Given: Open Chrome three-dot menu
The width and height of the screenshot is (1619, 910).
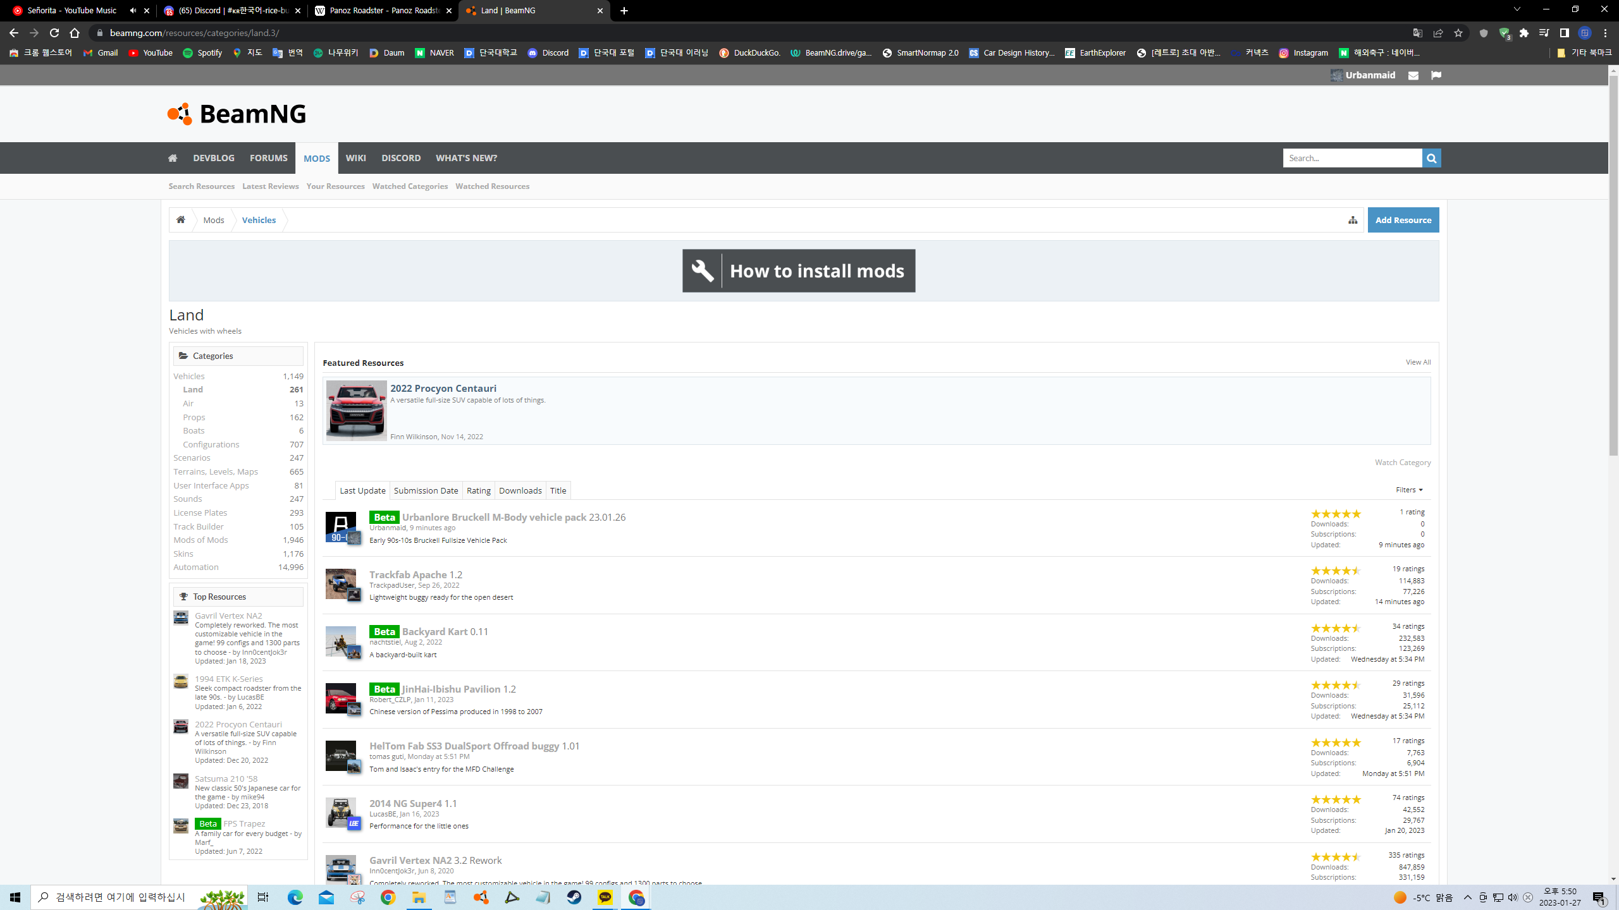Looking at the screenshot, I should pyautogui.click(x=1605, y=33).
